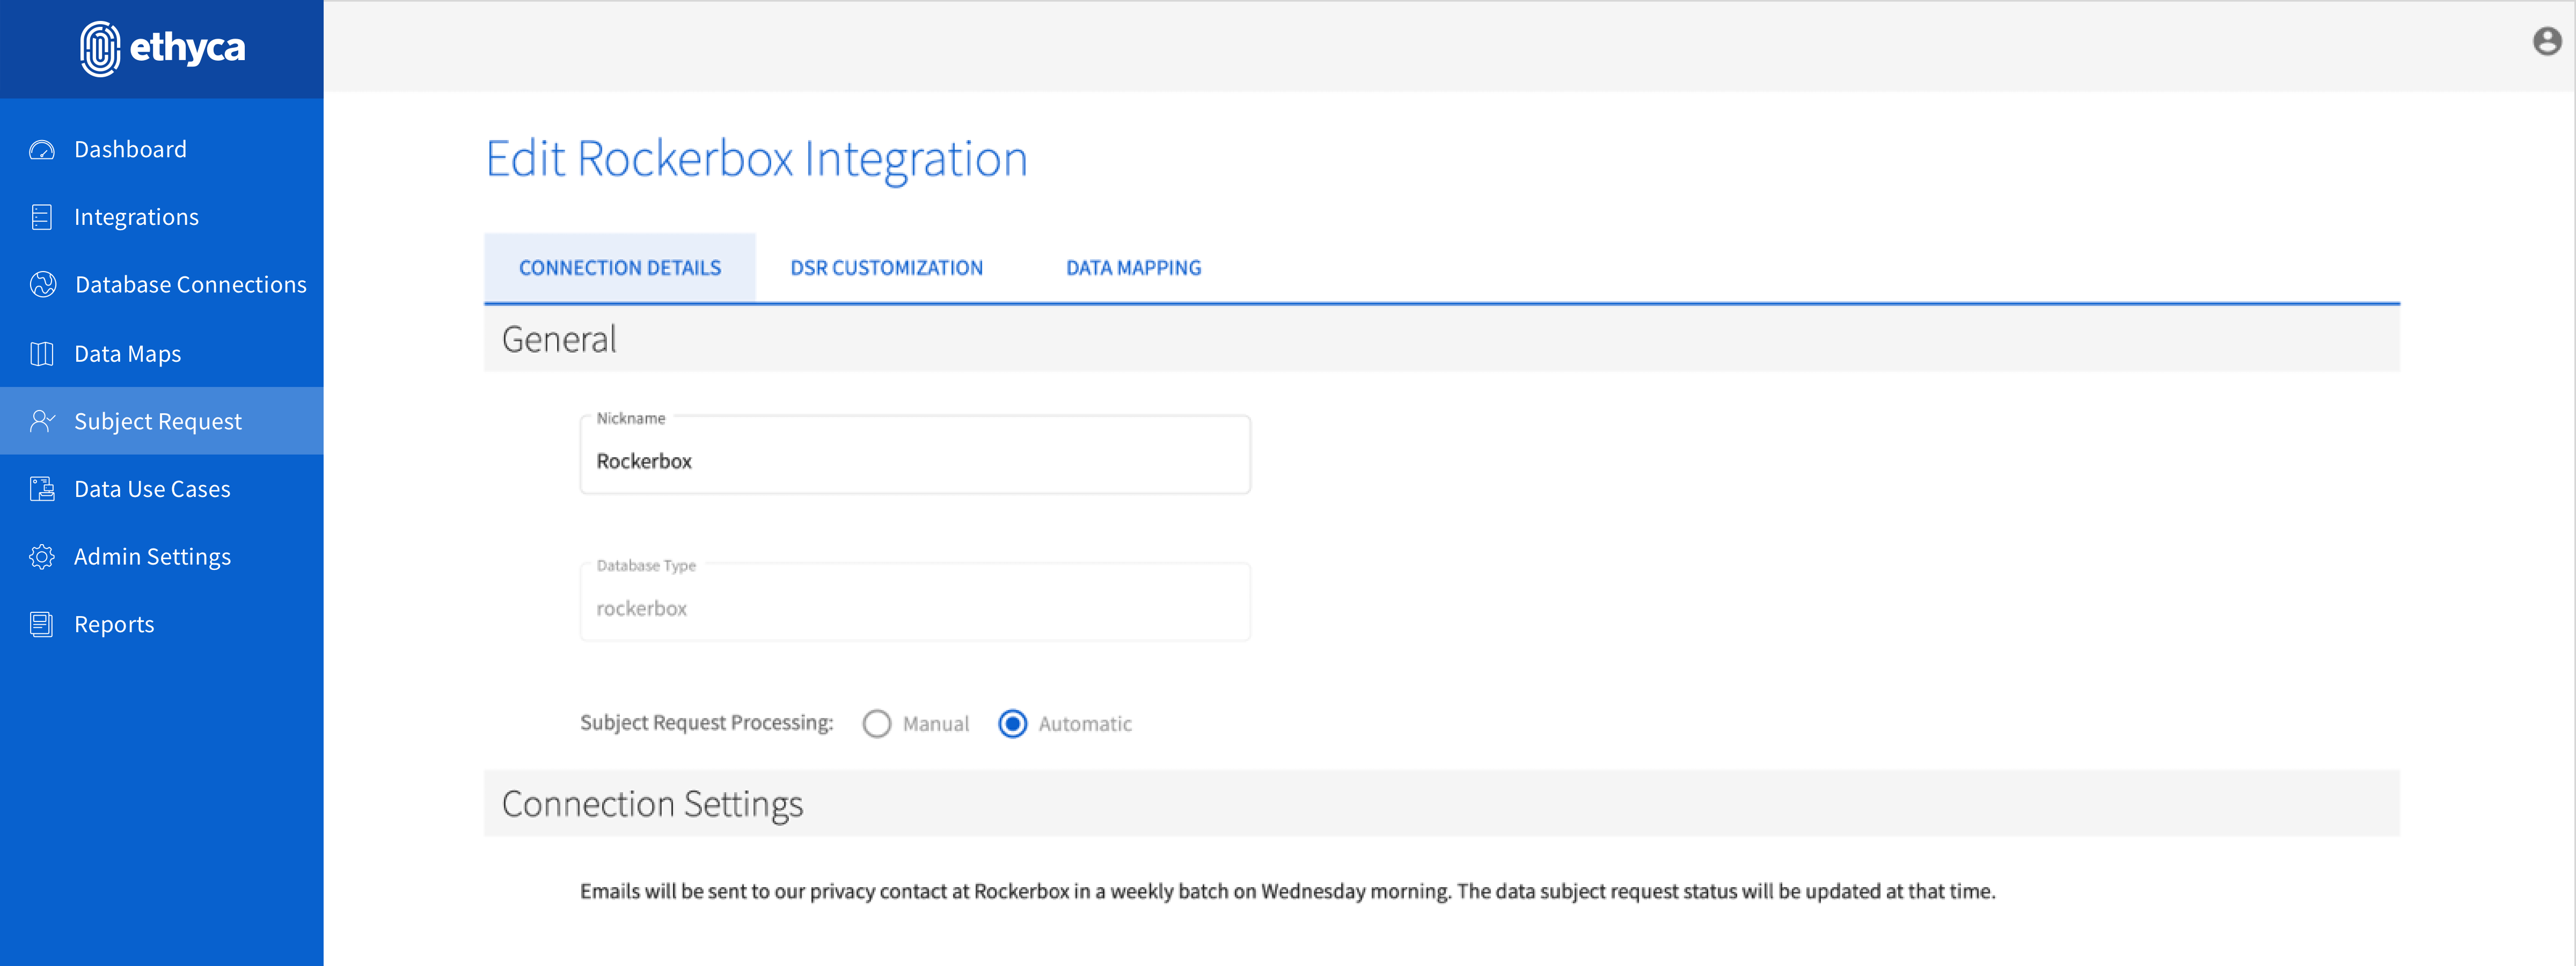Screen dimensions: 2576x966
Task: Switch to DSR Customization tab
Action: pos(886,268)
